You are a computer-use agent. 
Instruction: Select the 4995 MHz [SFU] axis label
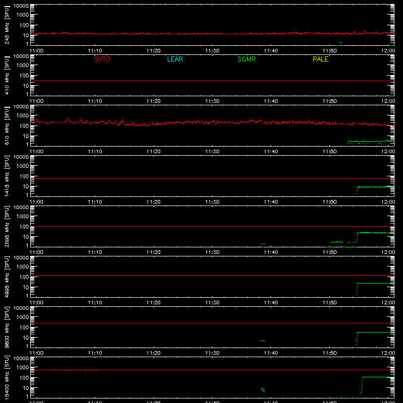pyautogui.click(x=7, y=277)
